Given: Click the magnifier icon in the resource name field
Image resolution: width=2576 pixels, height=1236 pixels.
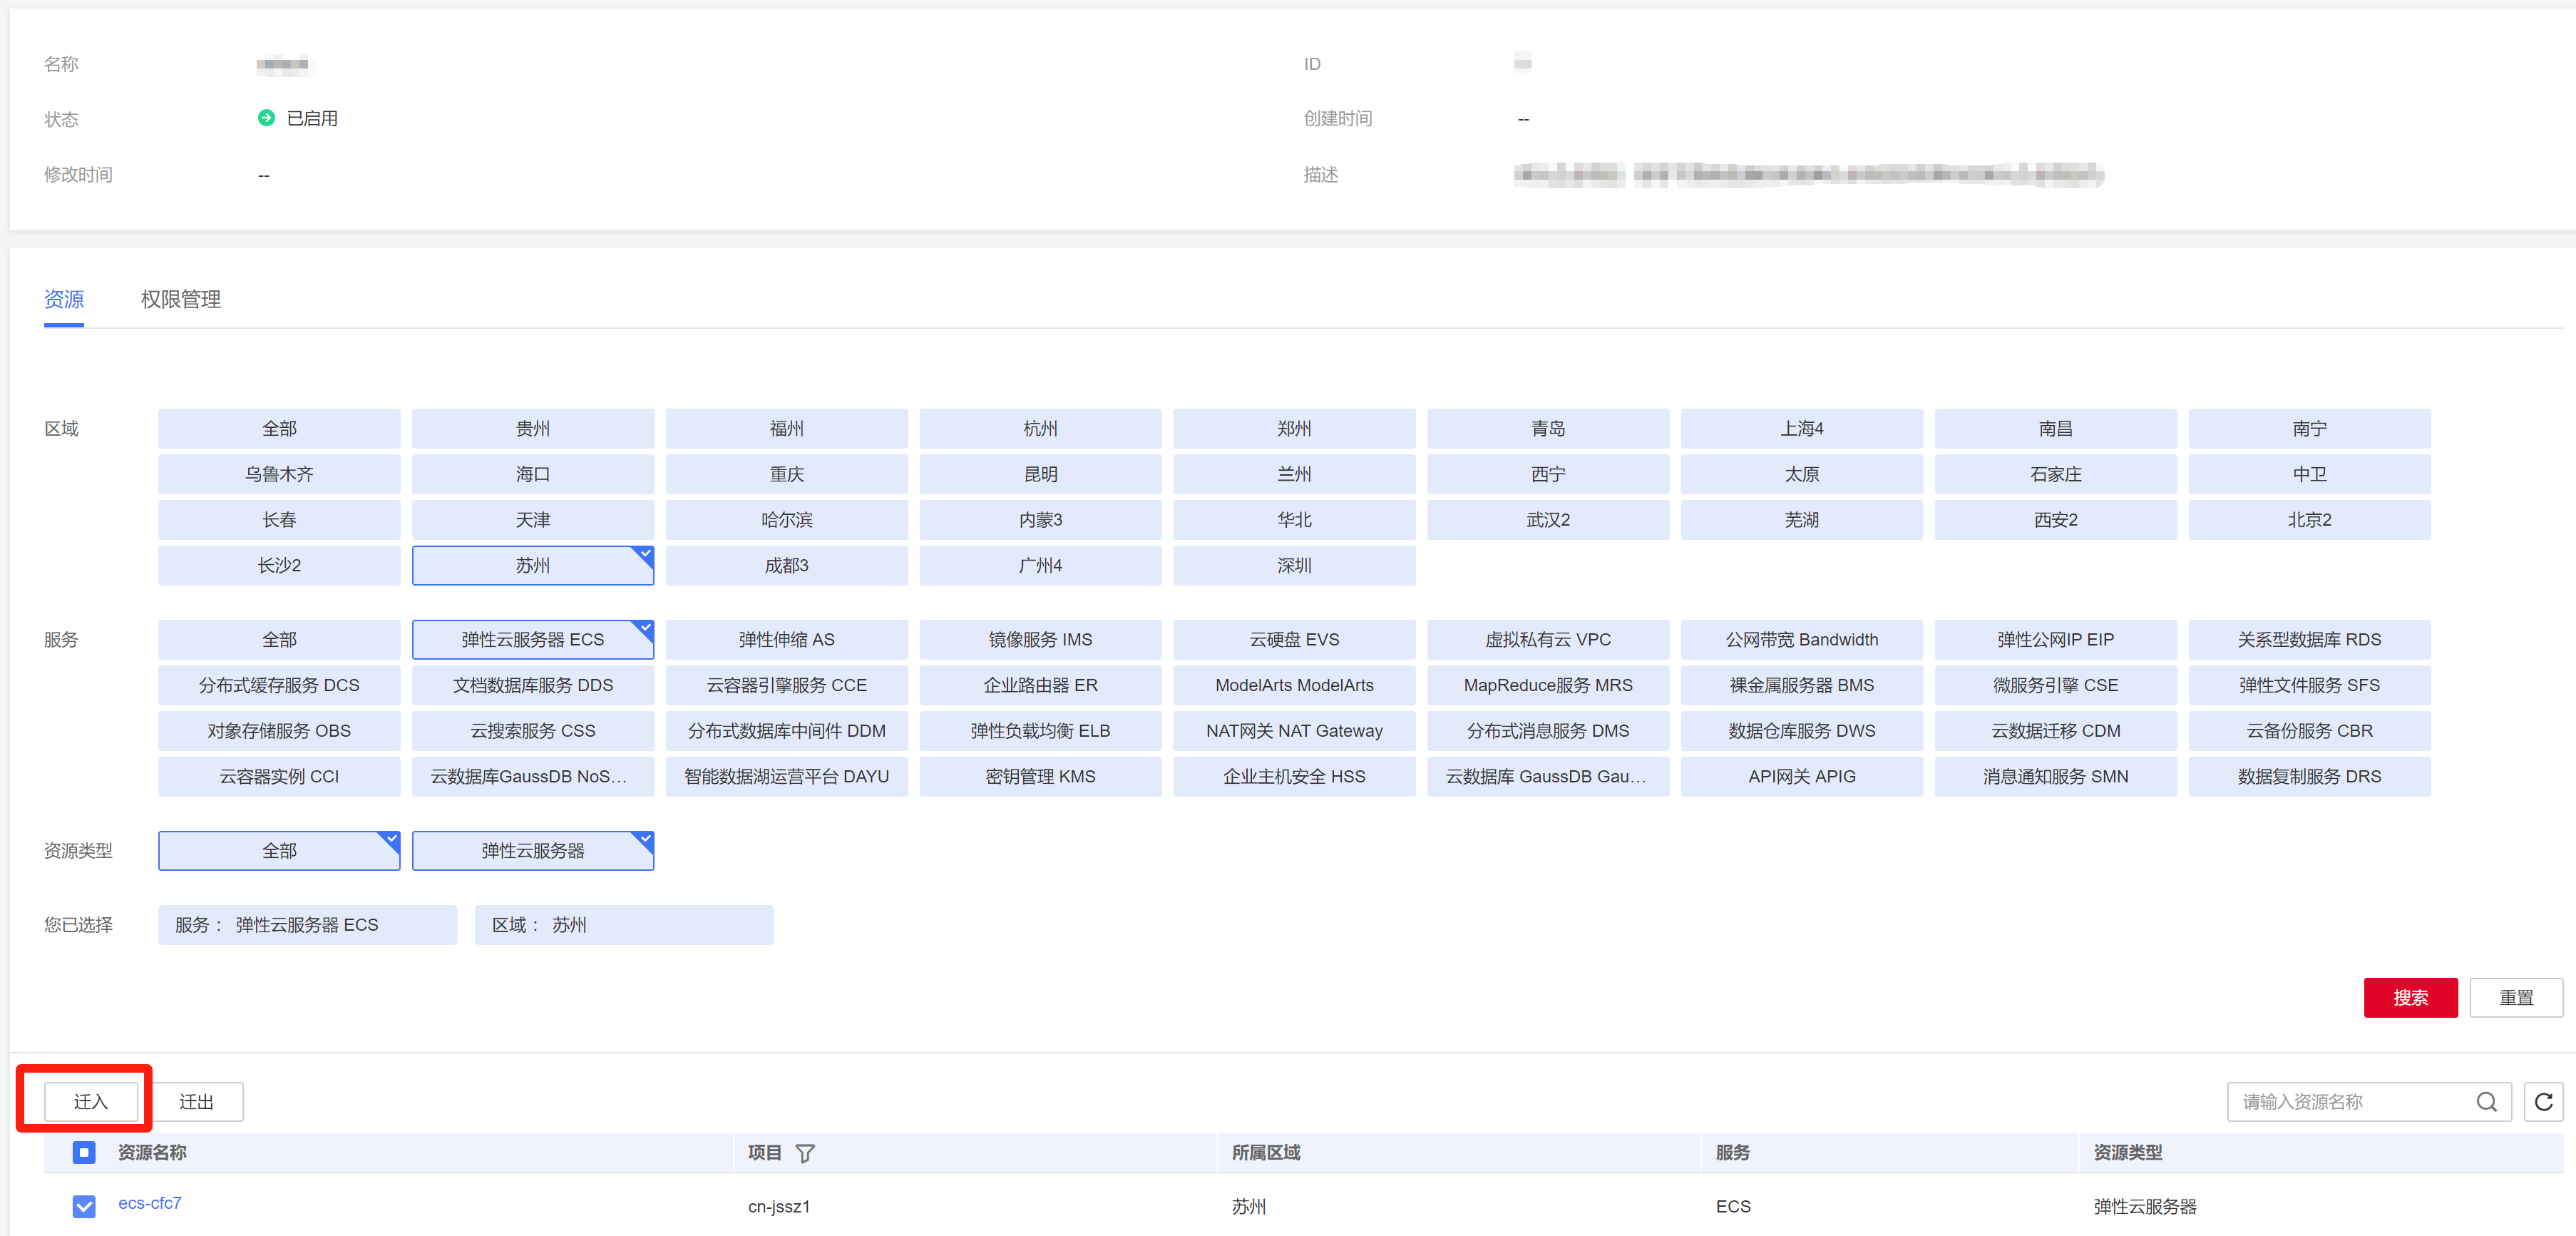Looking at the screenshot, I should [2486, 1101].
